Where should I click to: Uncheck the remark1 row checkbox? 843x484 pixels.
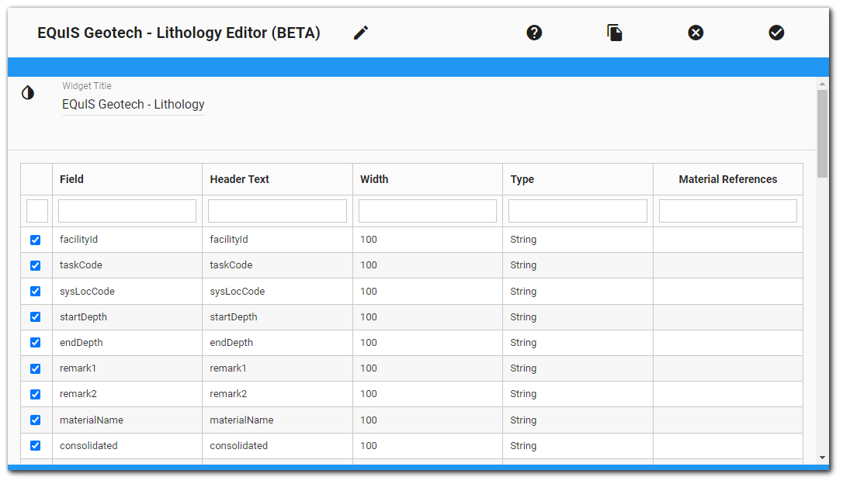pyautogui.click(x=35, y=368)
